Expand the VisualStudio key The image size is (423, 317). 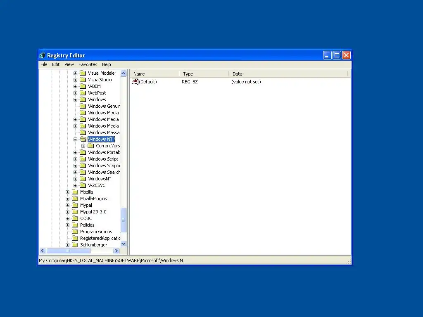coord(76,80)
